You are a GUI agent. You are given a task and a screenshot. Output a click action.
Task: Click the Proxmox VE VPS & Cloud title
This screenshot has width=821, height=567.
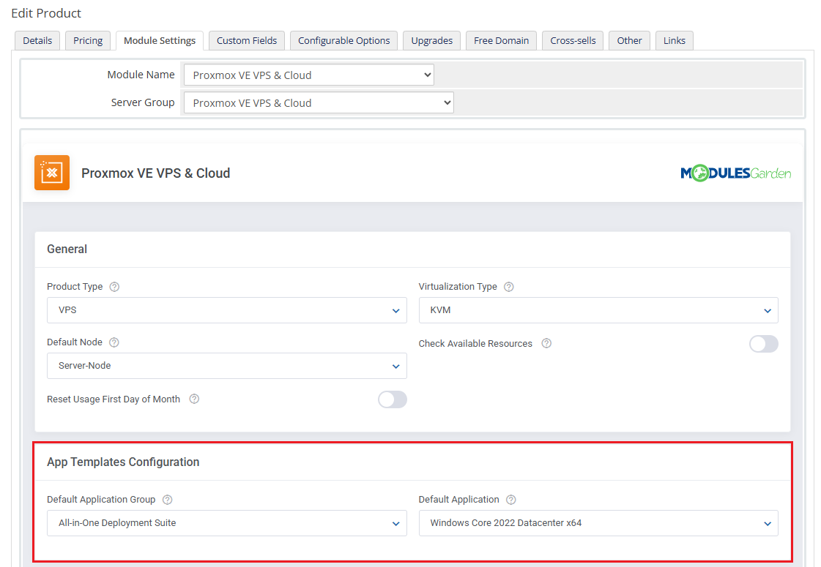click(x=155, y=173)
